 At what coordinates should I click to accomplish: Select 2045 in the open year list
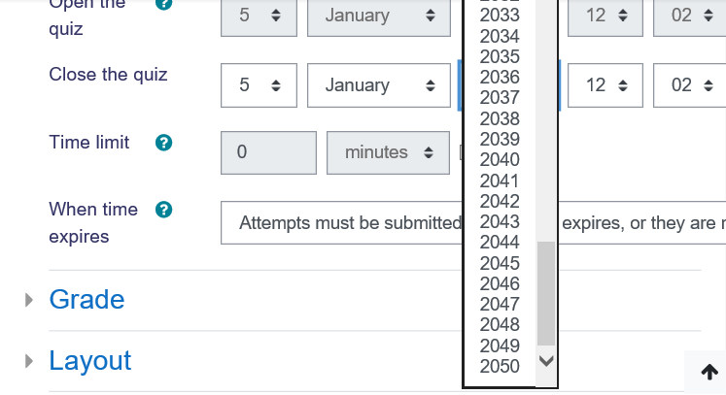(501, 263)
